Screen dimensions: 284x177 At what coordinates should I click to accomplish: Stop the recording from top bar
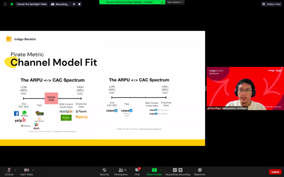[79, 4]
